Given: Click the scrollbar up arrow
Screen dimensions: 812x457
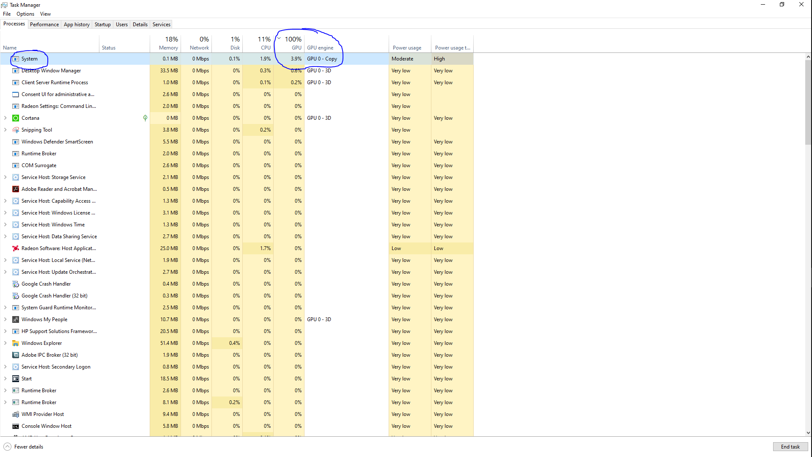Looking at the screenshot, I should [x=808, y=57].
